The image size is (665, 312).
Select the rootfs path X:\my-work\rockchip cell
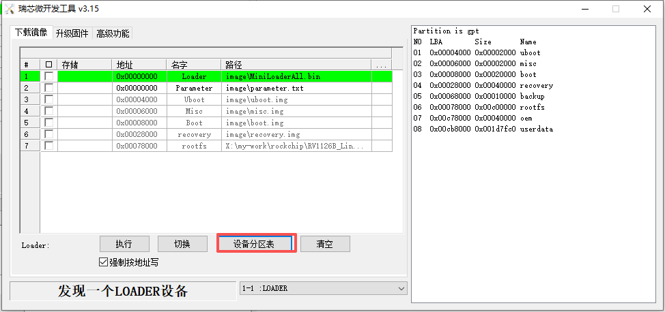coord(296,146)
